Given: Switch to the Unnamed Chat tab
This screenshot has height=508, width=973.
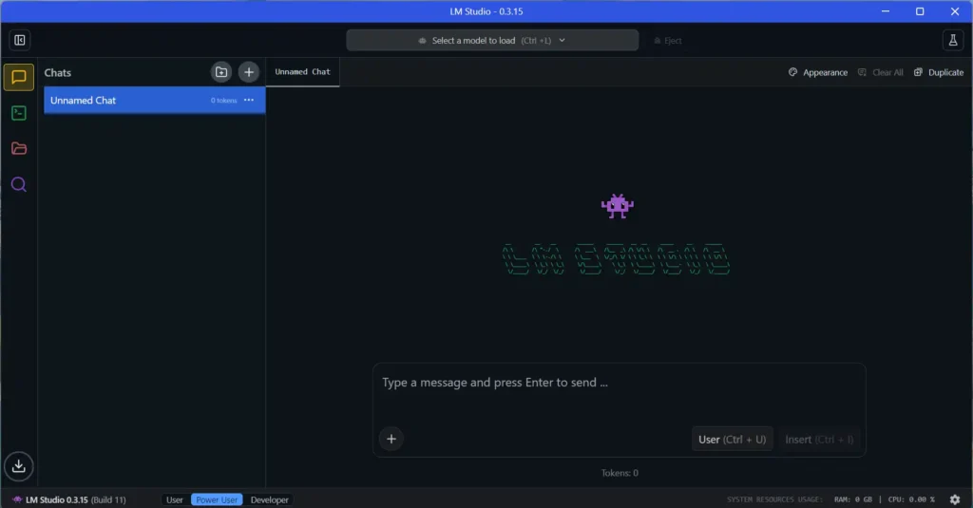Looking at the screenshot, I should pyautogui.click(x=302, y=72).
